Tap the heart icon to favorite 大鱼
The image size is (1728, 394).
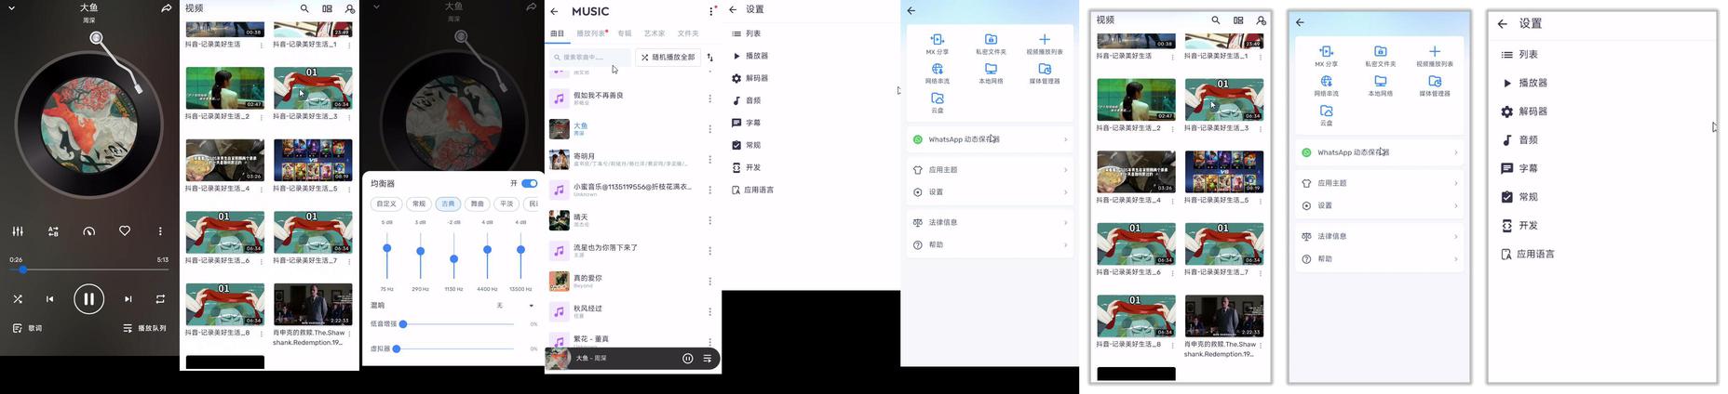(x=125, y=230)
